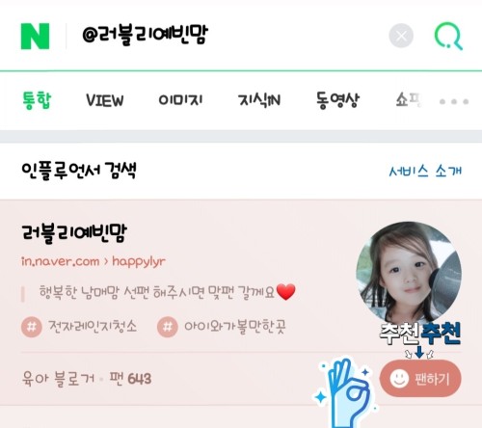482x428 pixels.
Task: Click the hash icon beside 아이와가볼만한곳
Action: coord(168,327)
